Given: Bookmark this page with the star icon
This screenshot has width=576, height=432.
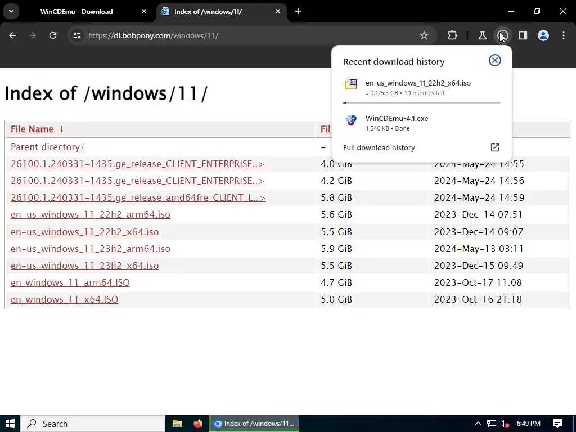Looking at the screenshot, I should (424, 35).
